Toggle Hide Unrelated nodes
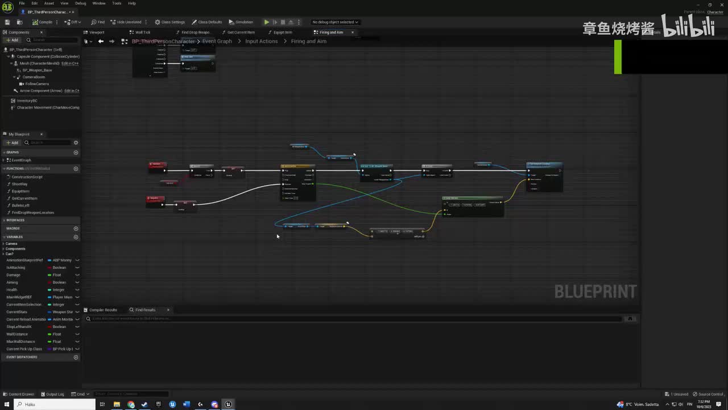The height and width of the screenshot is (410, 728). click(126, 22)
